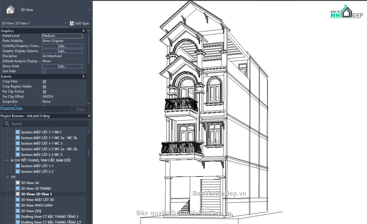Click the icon beside Section: MẶT CẮT 2-2 WC 3

[x=17, y=155]
